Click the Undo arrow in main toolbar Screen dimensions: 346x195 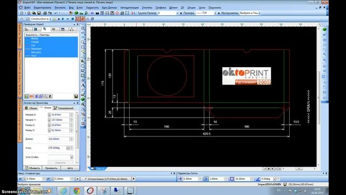click(x=56, y=13)
